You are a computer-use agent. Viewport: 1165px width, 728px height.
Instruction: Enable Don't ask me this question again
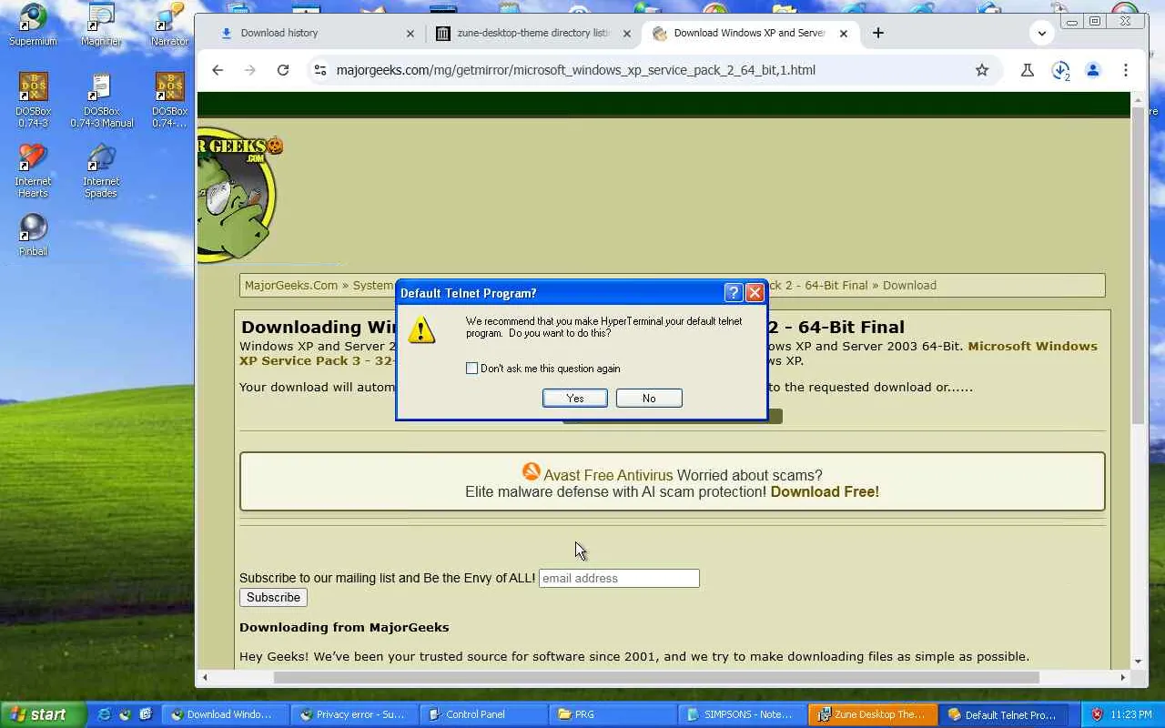[471, 369]
